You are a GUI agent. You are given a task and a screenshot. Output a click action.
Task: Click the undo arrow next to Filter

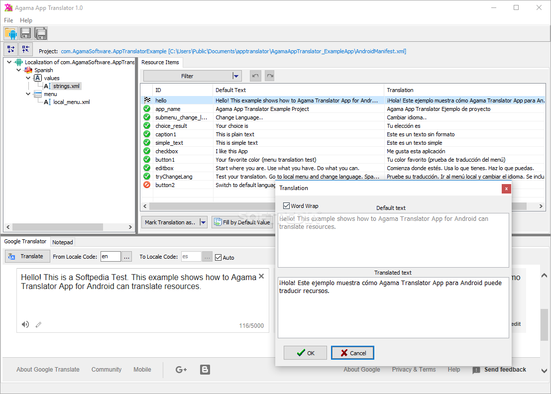[x=255, y=76]
